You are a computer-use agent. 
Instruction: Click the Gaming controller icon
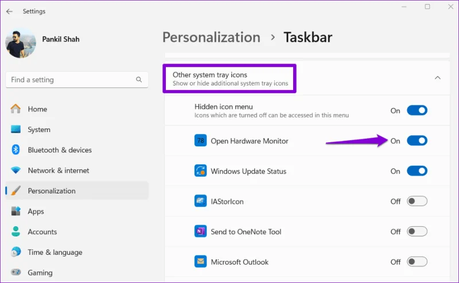[15, 272]
